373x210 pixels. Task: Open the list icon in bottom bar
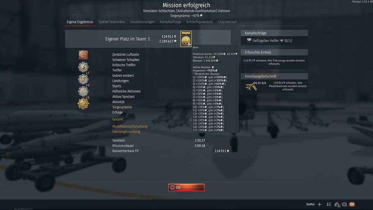tap(329, 204)
